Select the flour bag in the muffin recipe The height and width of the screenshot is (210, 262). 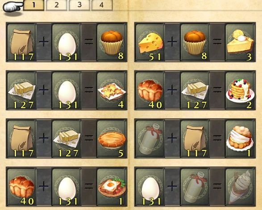(x=22, y=42)
